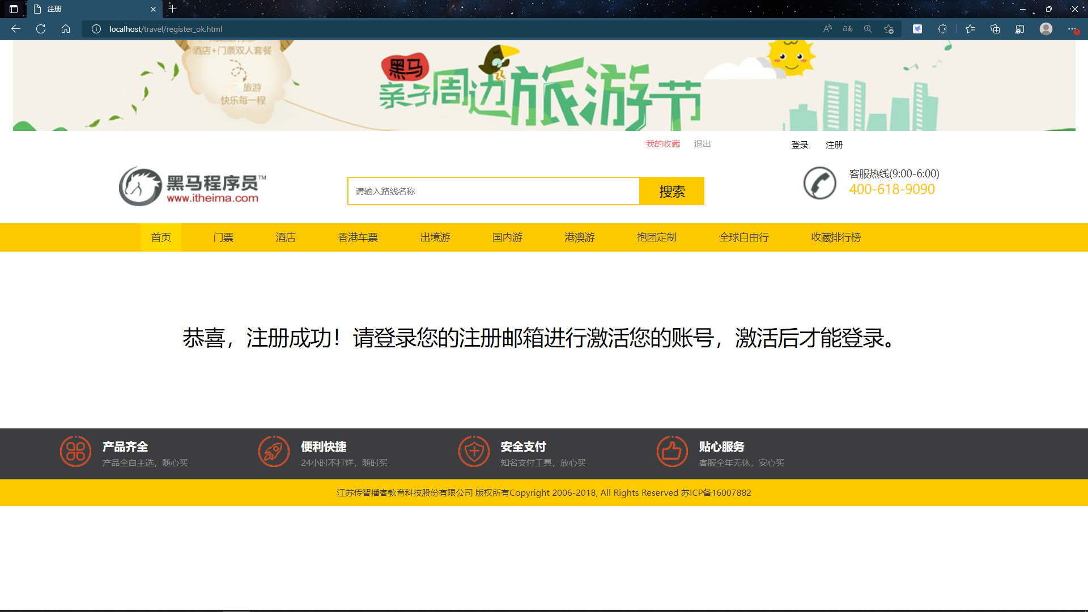
Task: Open the 出境游 navigation item
Action: click(435, 237)
